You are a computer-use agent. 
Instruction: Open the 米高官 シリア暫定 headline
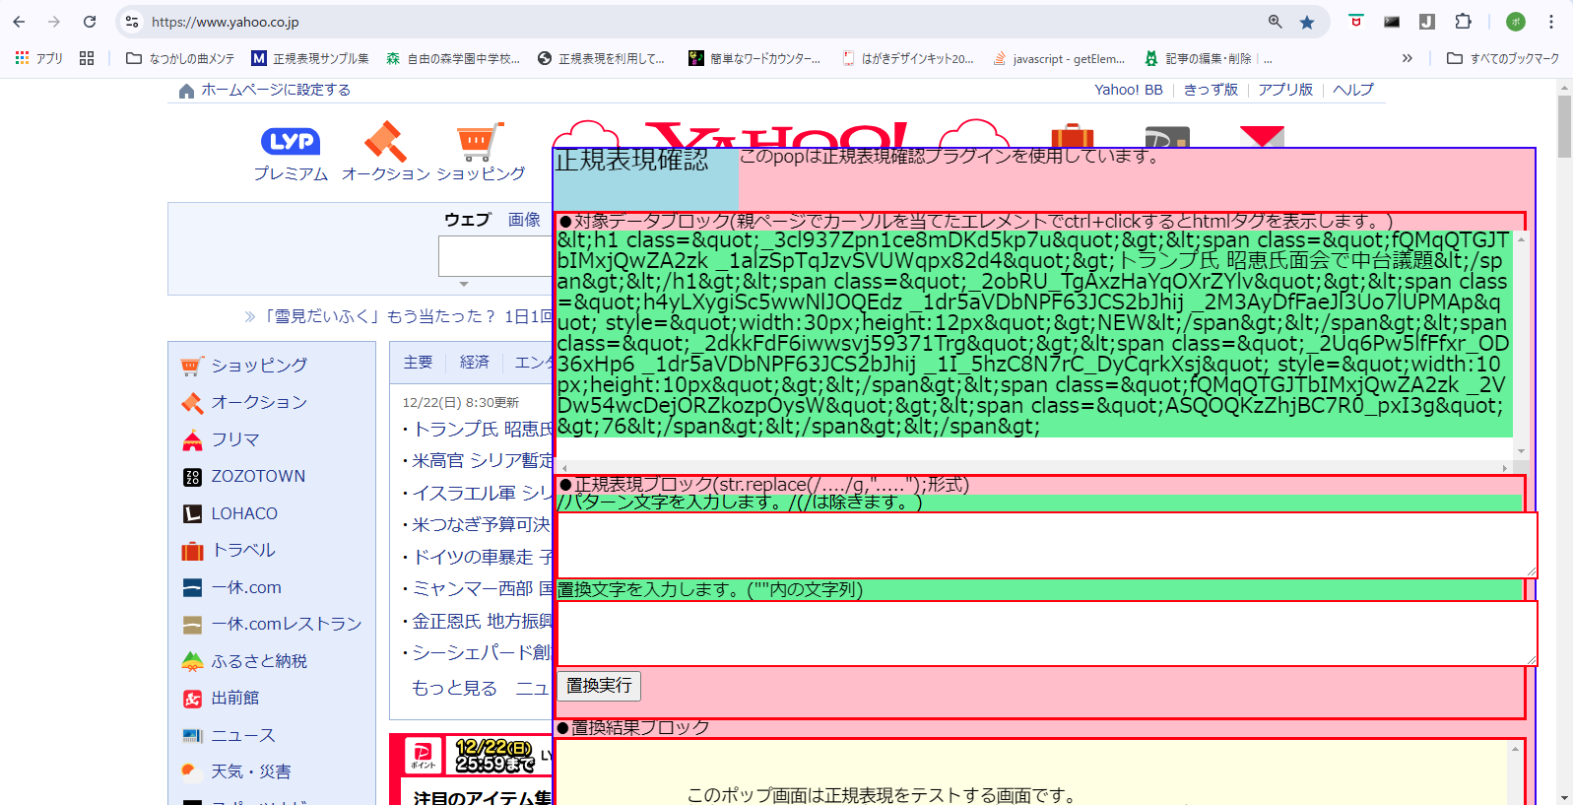[482, 460]
